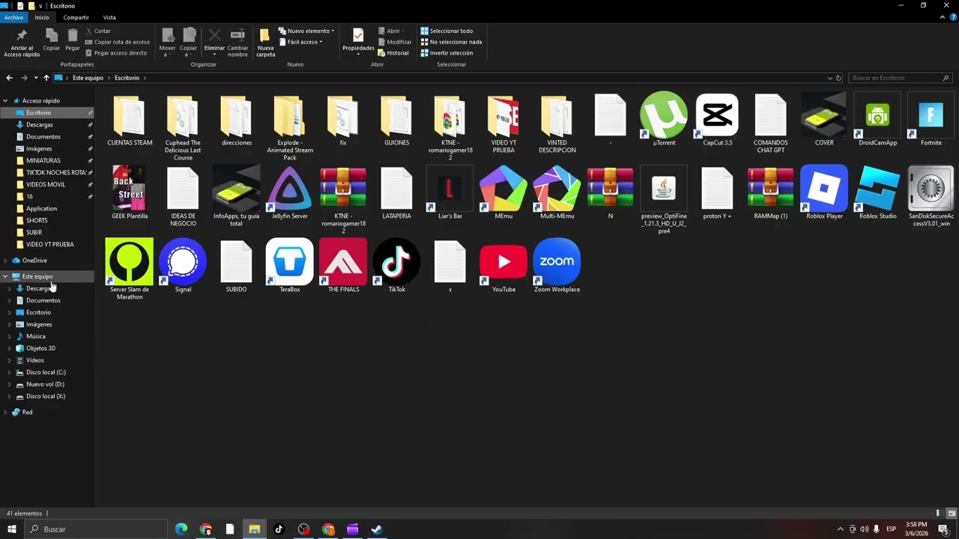
Task: Open Propiedades in the ribbon
Action: click(x=358, y=42)
